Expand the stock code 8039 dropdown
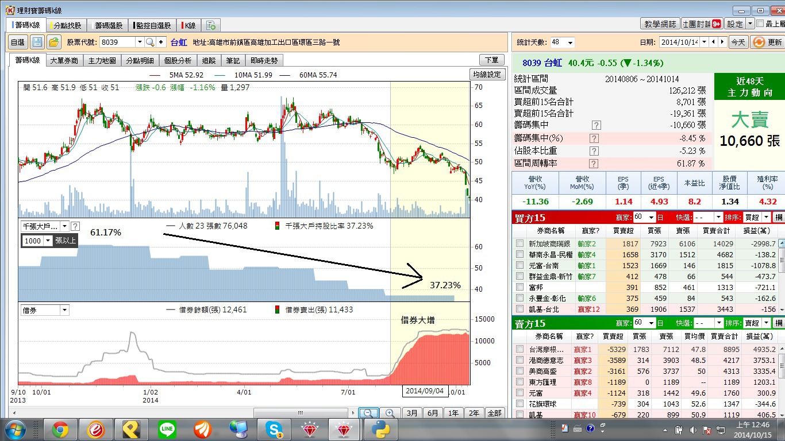This screenshot has height=441, width=785. point(139,42)
